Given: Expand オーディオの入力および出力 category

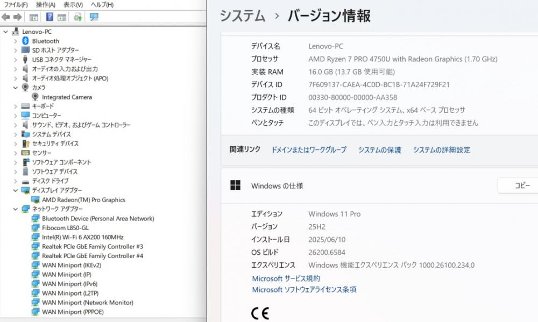Looking at the screenshot, I should (x=15, y=69).
